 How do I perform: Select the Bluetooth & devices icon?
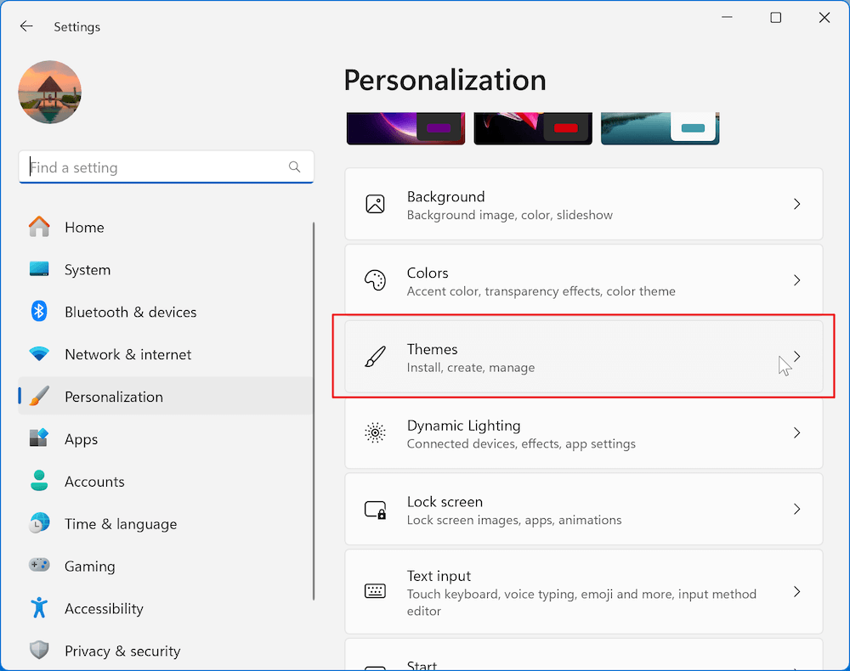39,312
